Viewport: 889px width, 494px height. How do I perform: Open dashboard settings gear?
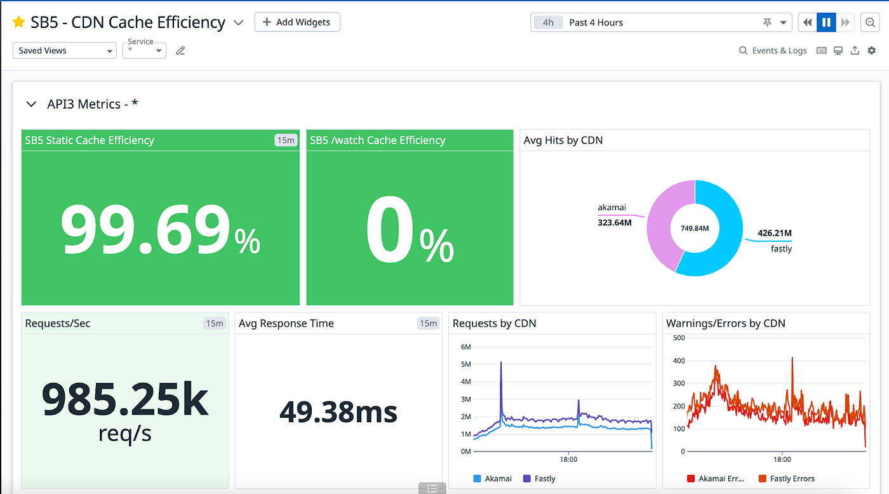(872, 51)
